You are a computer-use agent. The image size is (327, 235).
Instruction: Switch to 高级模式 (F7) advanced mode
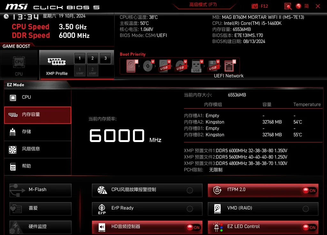[203, 4]
